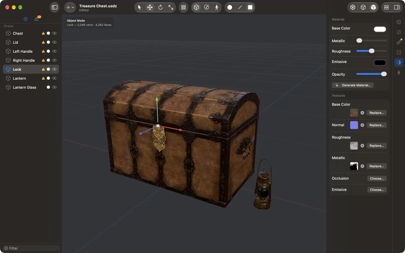The image size is (405, 253).
Task: Replace the Metallic texture
Action: 377,166
